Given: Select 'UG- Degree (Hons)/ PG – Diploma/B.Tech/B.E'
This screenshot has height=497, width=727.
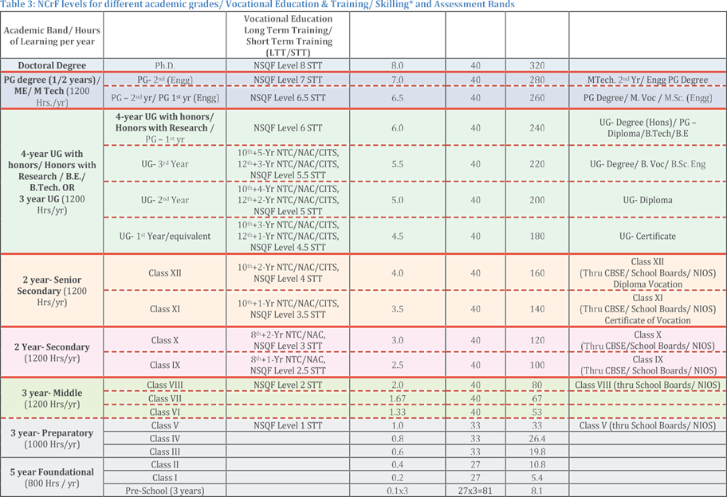Looking at the screenshot, I should point(647,128).
